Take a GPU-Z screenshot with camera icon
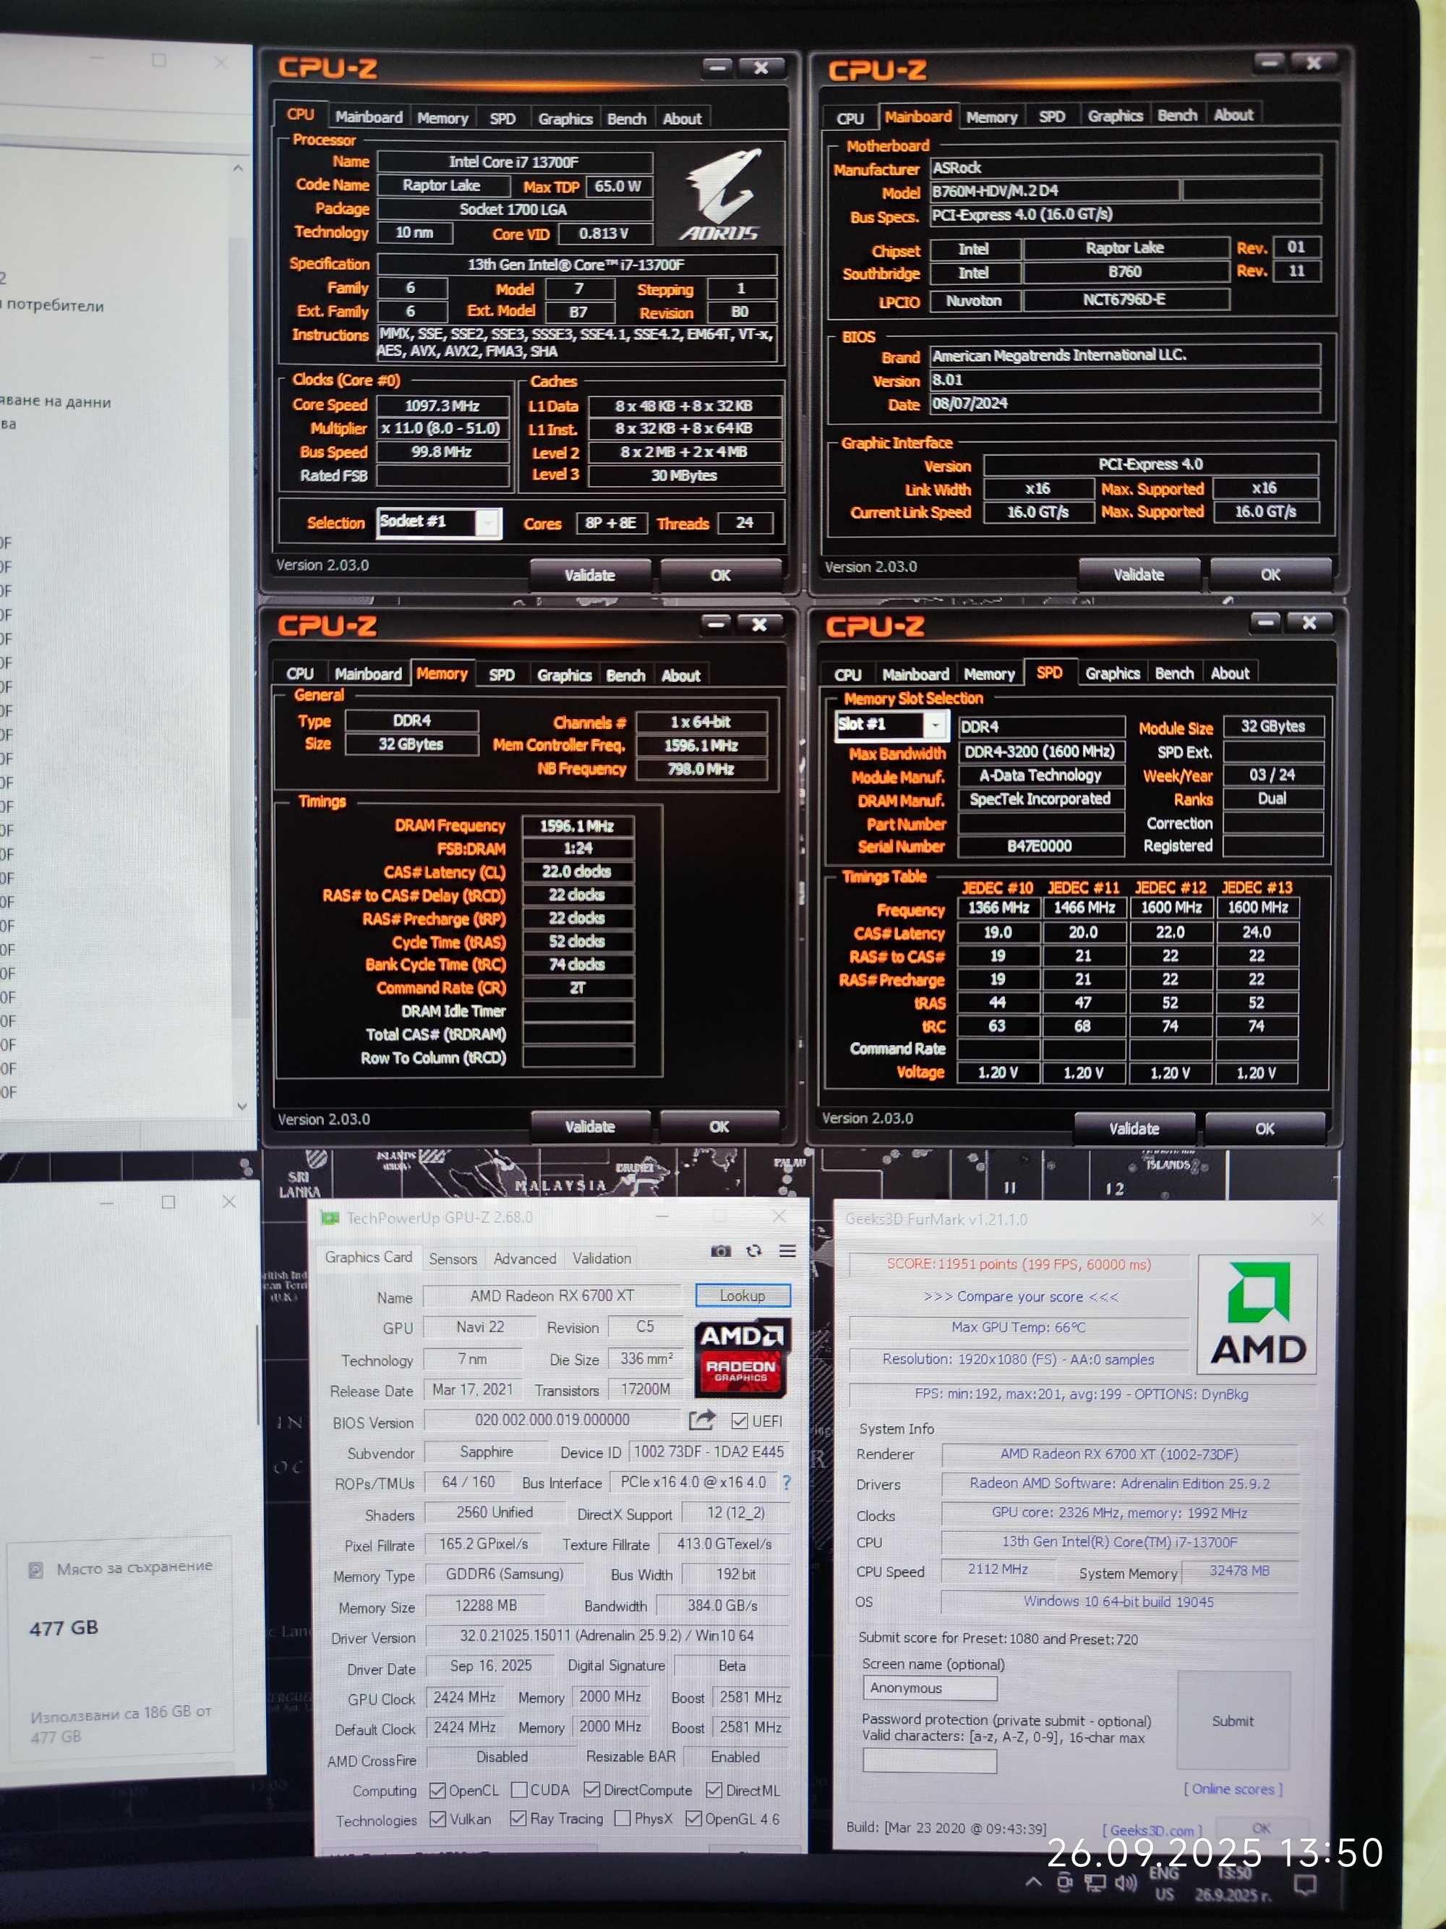 [x=720, y=1251]
